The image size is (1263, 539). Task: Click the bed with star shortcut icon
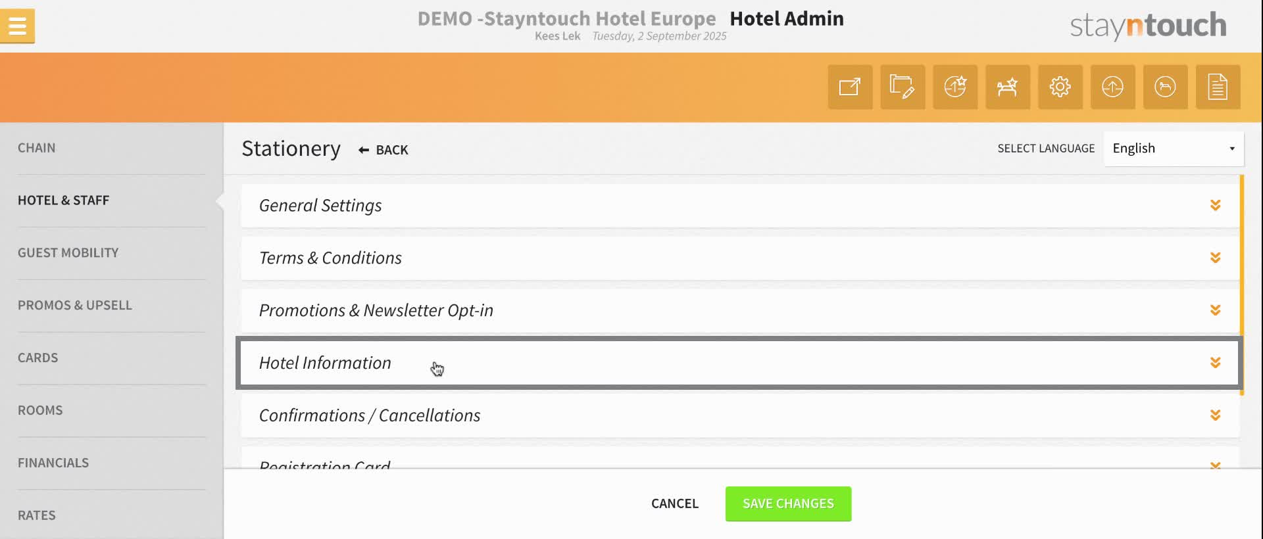1008,87
